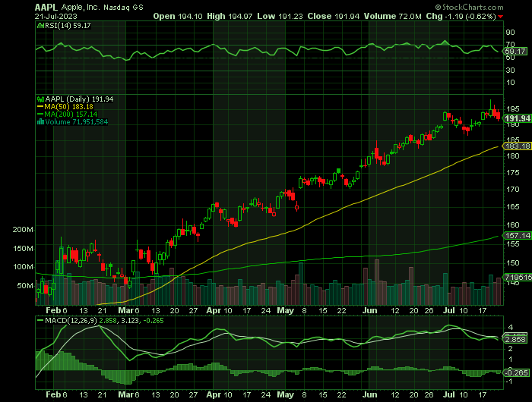
Task: Click the RSI(14) line icon in legend
Action: coord(40,25)
